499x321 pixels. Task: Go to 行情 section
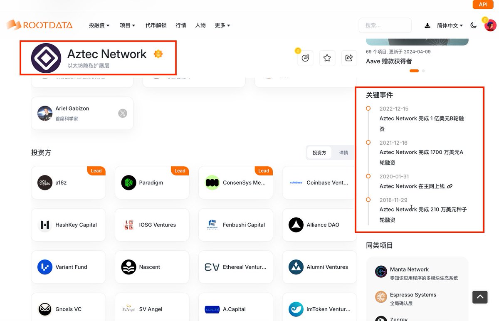pyautogui.click(x=181, y=25)
